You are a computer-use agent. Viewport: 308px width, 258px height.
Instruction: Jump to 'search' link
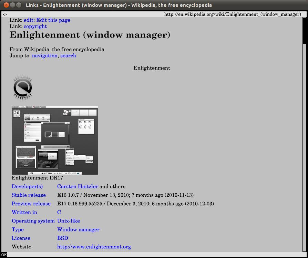[x=68, y=55]
